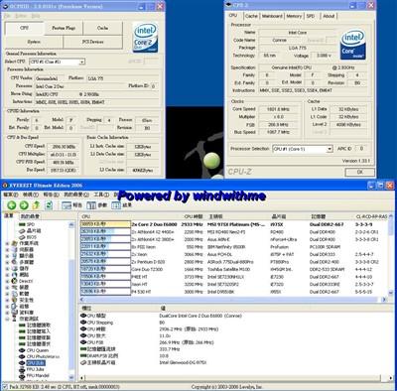Image resolution: width=397 pixels, height=391 pixels.
Task: Click the CL-RCD-RP-RAS column header
Action: tap(371, 216)
